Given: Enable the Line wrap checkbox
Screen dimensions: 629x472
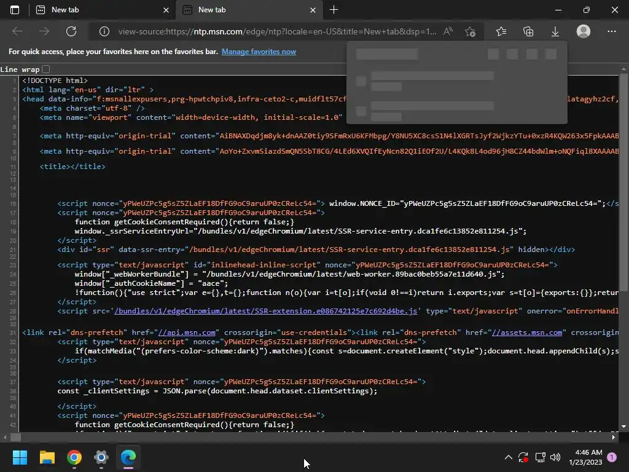Looking at the screenshot, I should tap(46, 69).
